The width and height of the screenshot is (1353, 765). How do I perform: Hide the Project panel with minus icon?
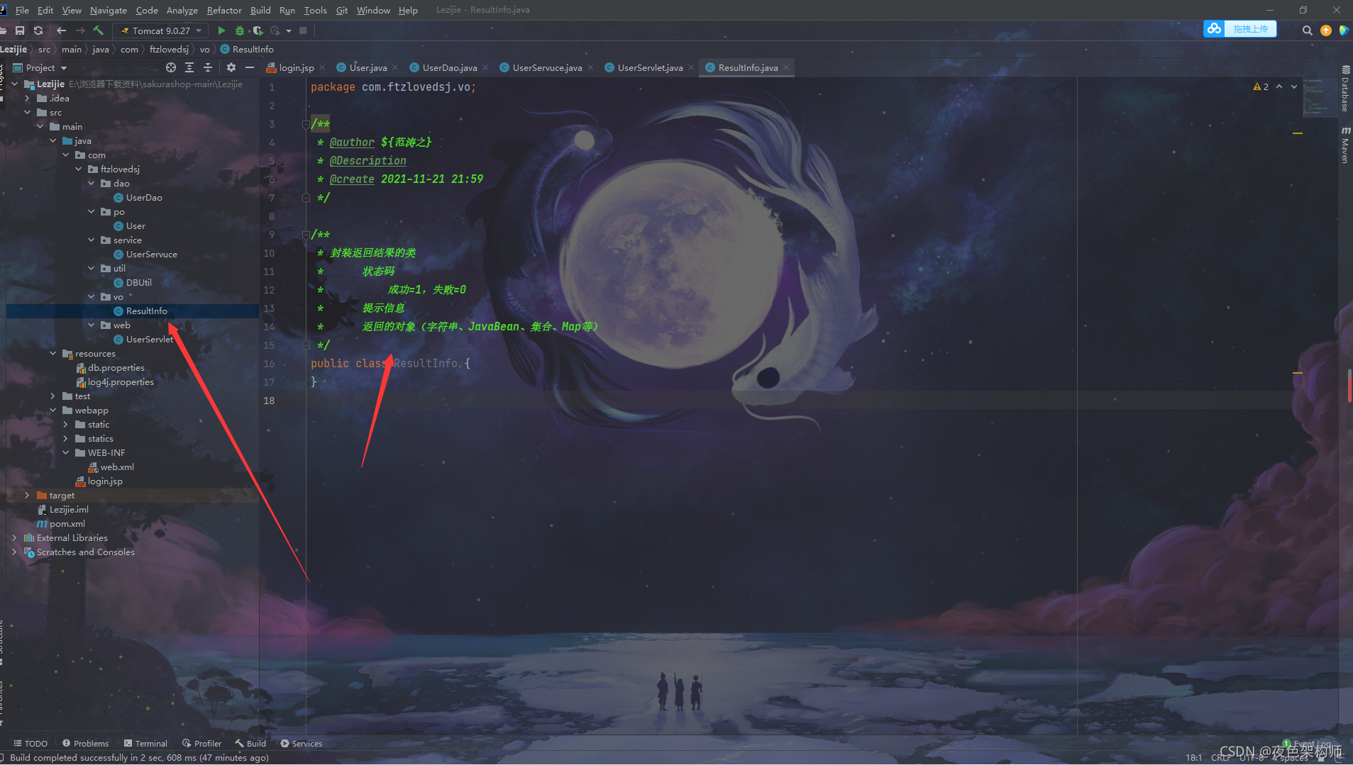pos(250,67)
